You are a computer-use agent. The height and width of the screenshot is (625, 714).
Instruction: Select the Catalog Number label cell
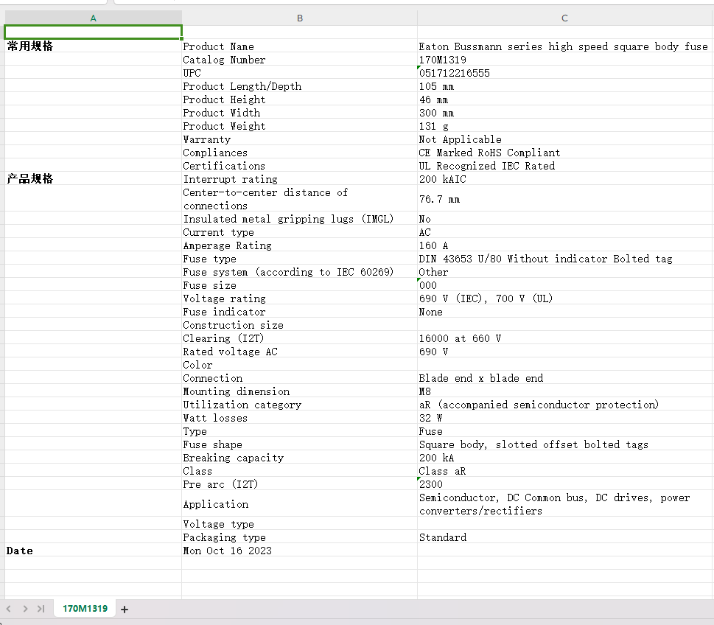(300, 60)
